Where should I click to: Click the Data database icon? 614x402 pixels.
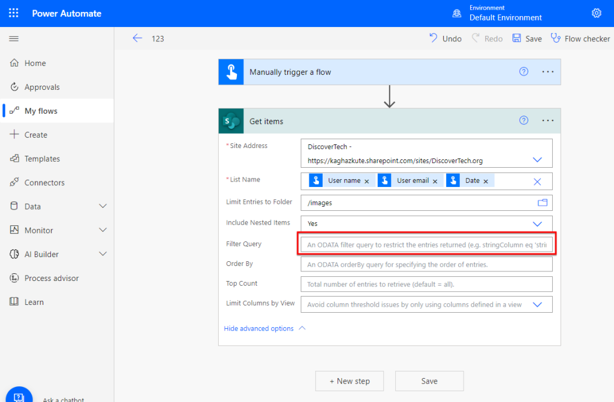pyautogui.click(x=14, y=206)
